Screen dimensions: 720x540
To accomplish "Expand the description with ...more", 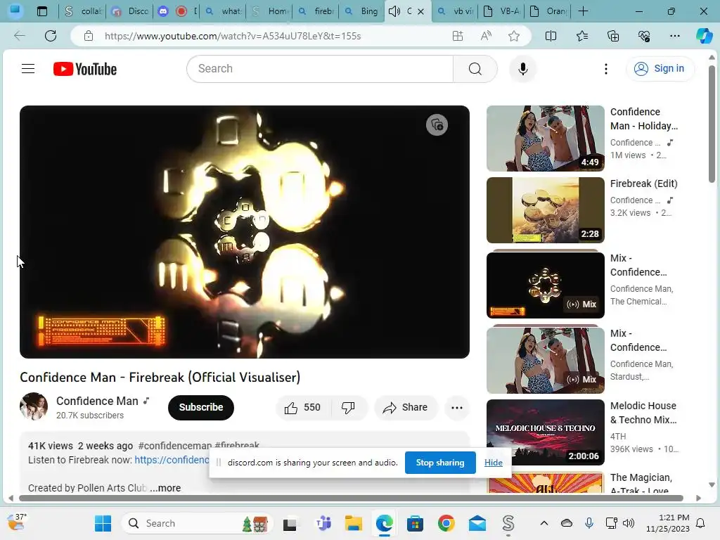I will pyautogui.click(x=165, y=488).
